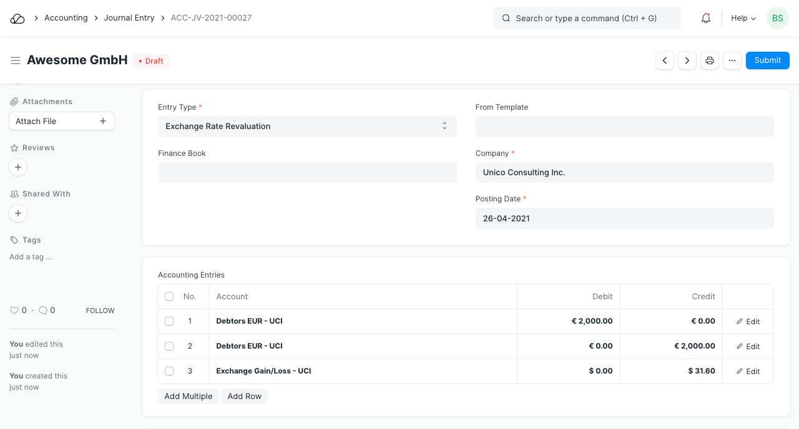The height and width of the screenshot is (429, 799).
Task: Open the three-dot more options menu
Action: pyautogui.click(x=732, y=60)
